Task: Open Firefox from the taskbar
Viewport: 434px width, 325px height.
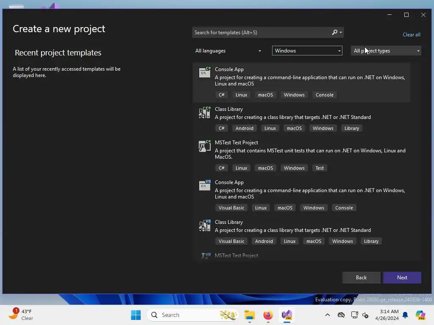Action: coord(268,315)
